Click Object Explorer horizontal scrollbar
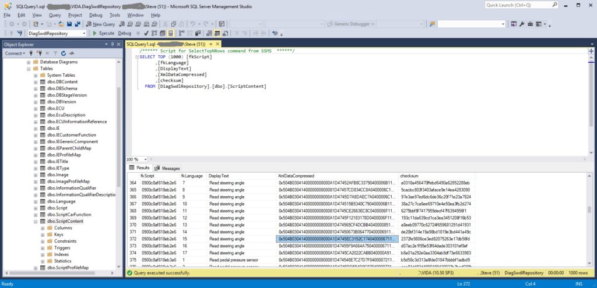Image resolution: width=597 pixels, height=288 pixels. [61, 273]
